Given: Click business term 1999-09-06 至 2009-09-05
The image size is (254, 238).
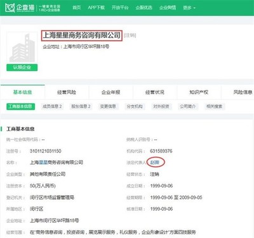Looking at the screenshot, I should point(176,197).
